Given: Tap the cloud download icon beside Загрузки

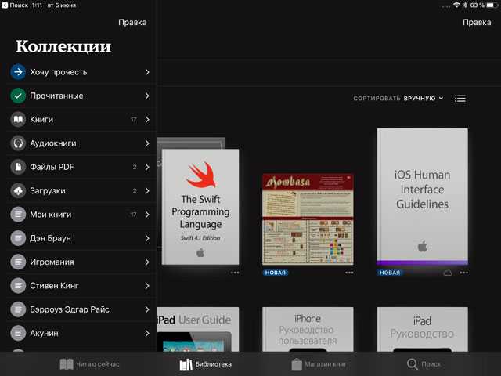Looking at the screenshot, I should pyautogui.click(x=18, y=191).
